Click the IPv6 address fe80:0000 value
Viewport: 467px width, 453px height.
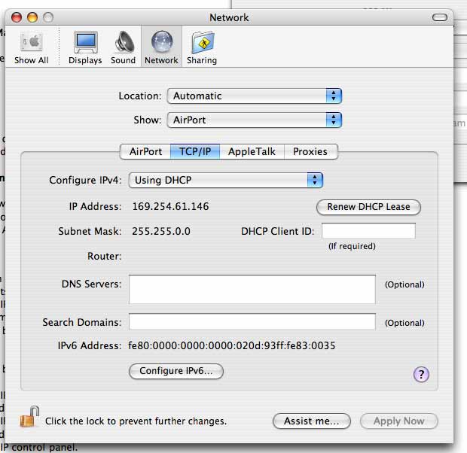[231, 345]
